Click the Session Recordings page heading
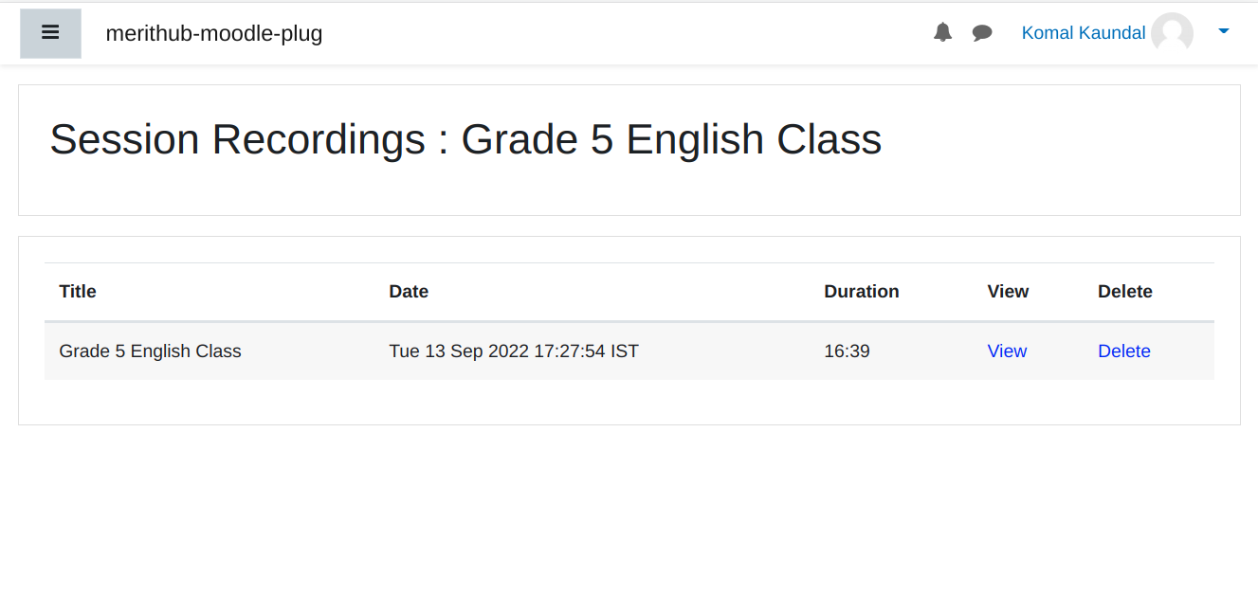 tap(465, 139)
